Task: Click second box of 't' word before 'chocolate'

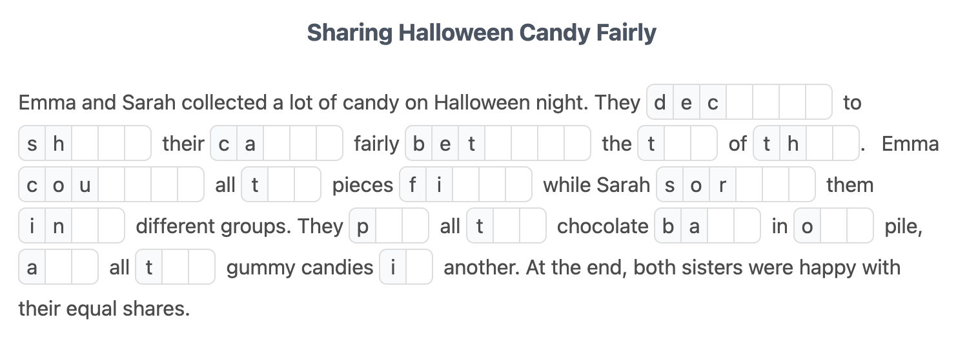Action: tap(506, 226)
